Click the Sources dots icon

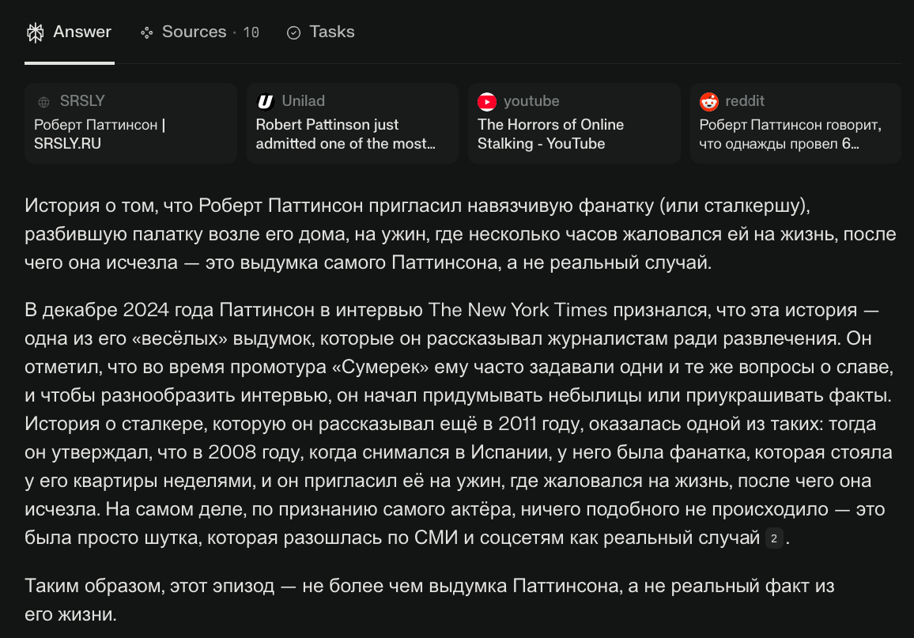pos(147,33)
